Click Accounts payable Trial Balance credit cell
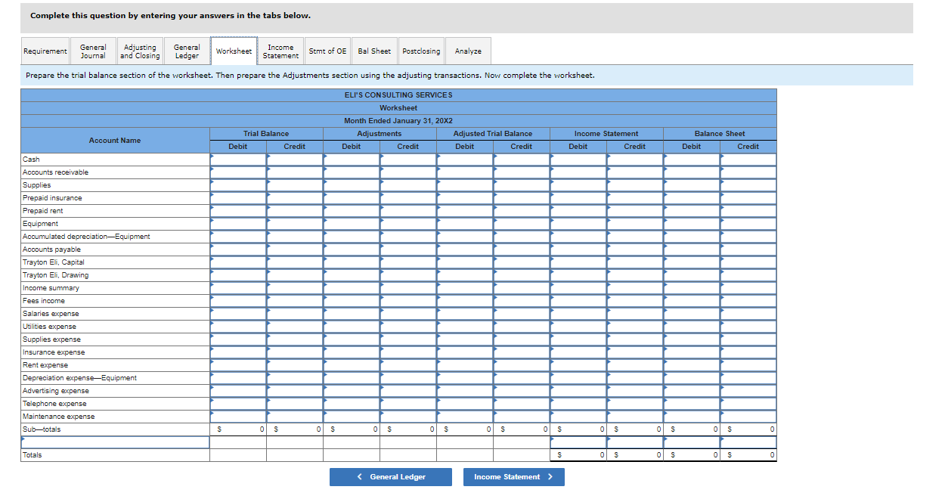The height and width of the screenshot is (499, 945). (295, 249)
